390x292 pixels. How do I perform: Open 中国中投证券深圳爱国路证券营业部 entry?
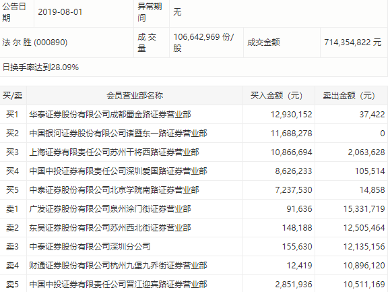tap(118, 171)
